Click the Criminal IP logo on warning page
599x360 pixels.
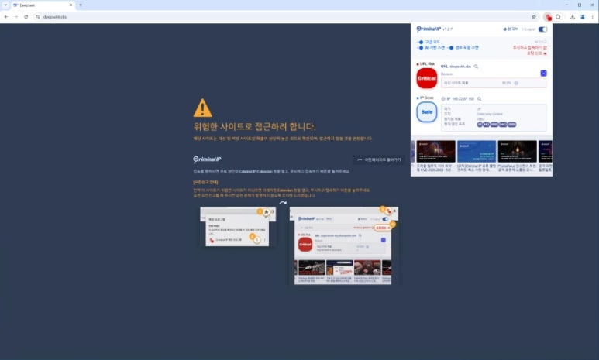click(x=207, y=159)
